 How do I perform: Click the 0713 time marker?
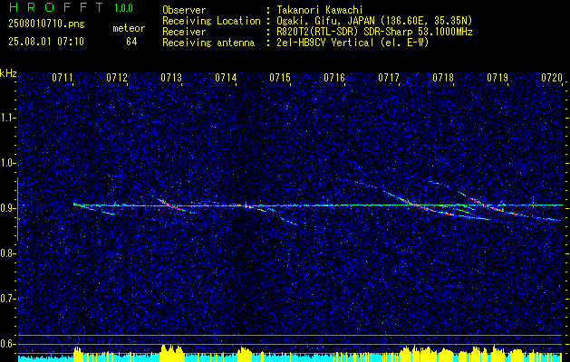point(171,77)
